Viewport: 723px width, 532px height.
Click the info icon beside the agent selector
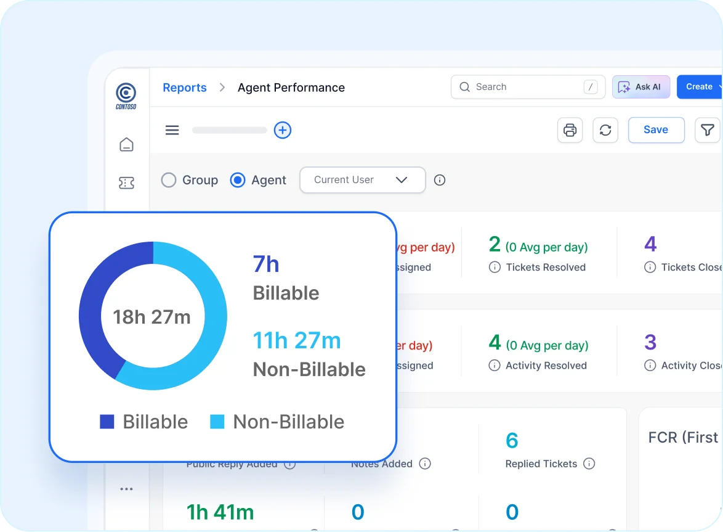coord(439,180)
